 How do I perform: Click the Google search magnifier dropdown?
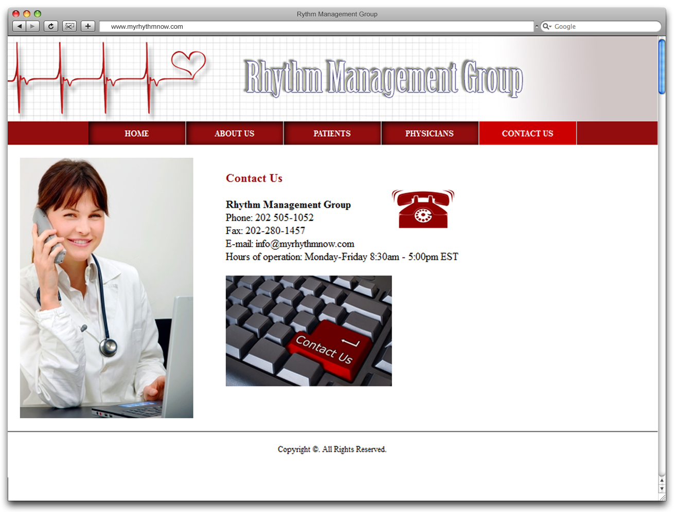[547, 26]
